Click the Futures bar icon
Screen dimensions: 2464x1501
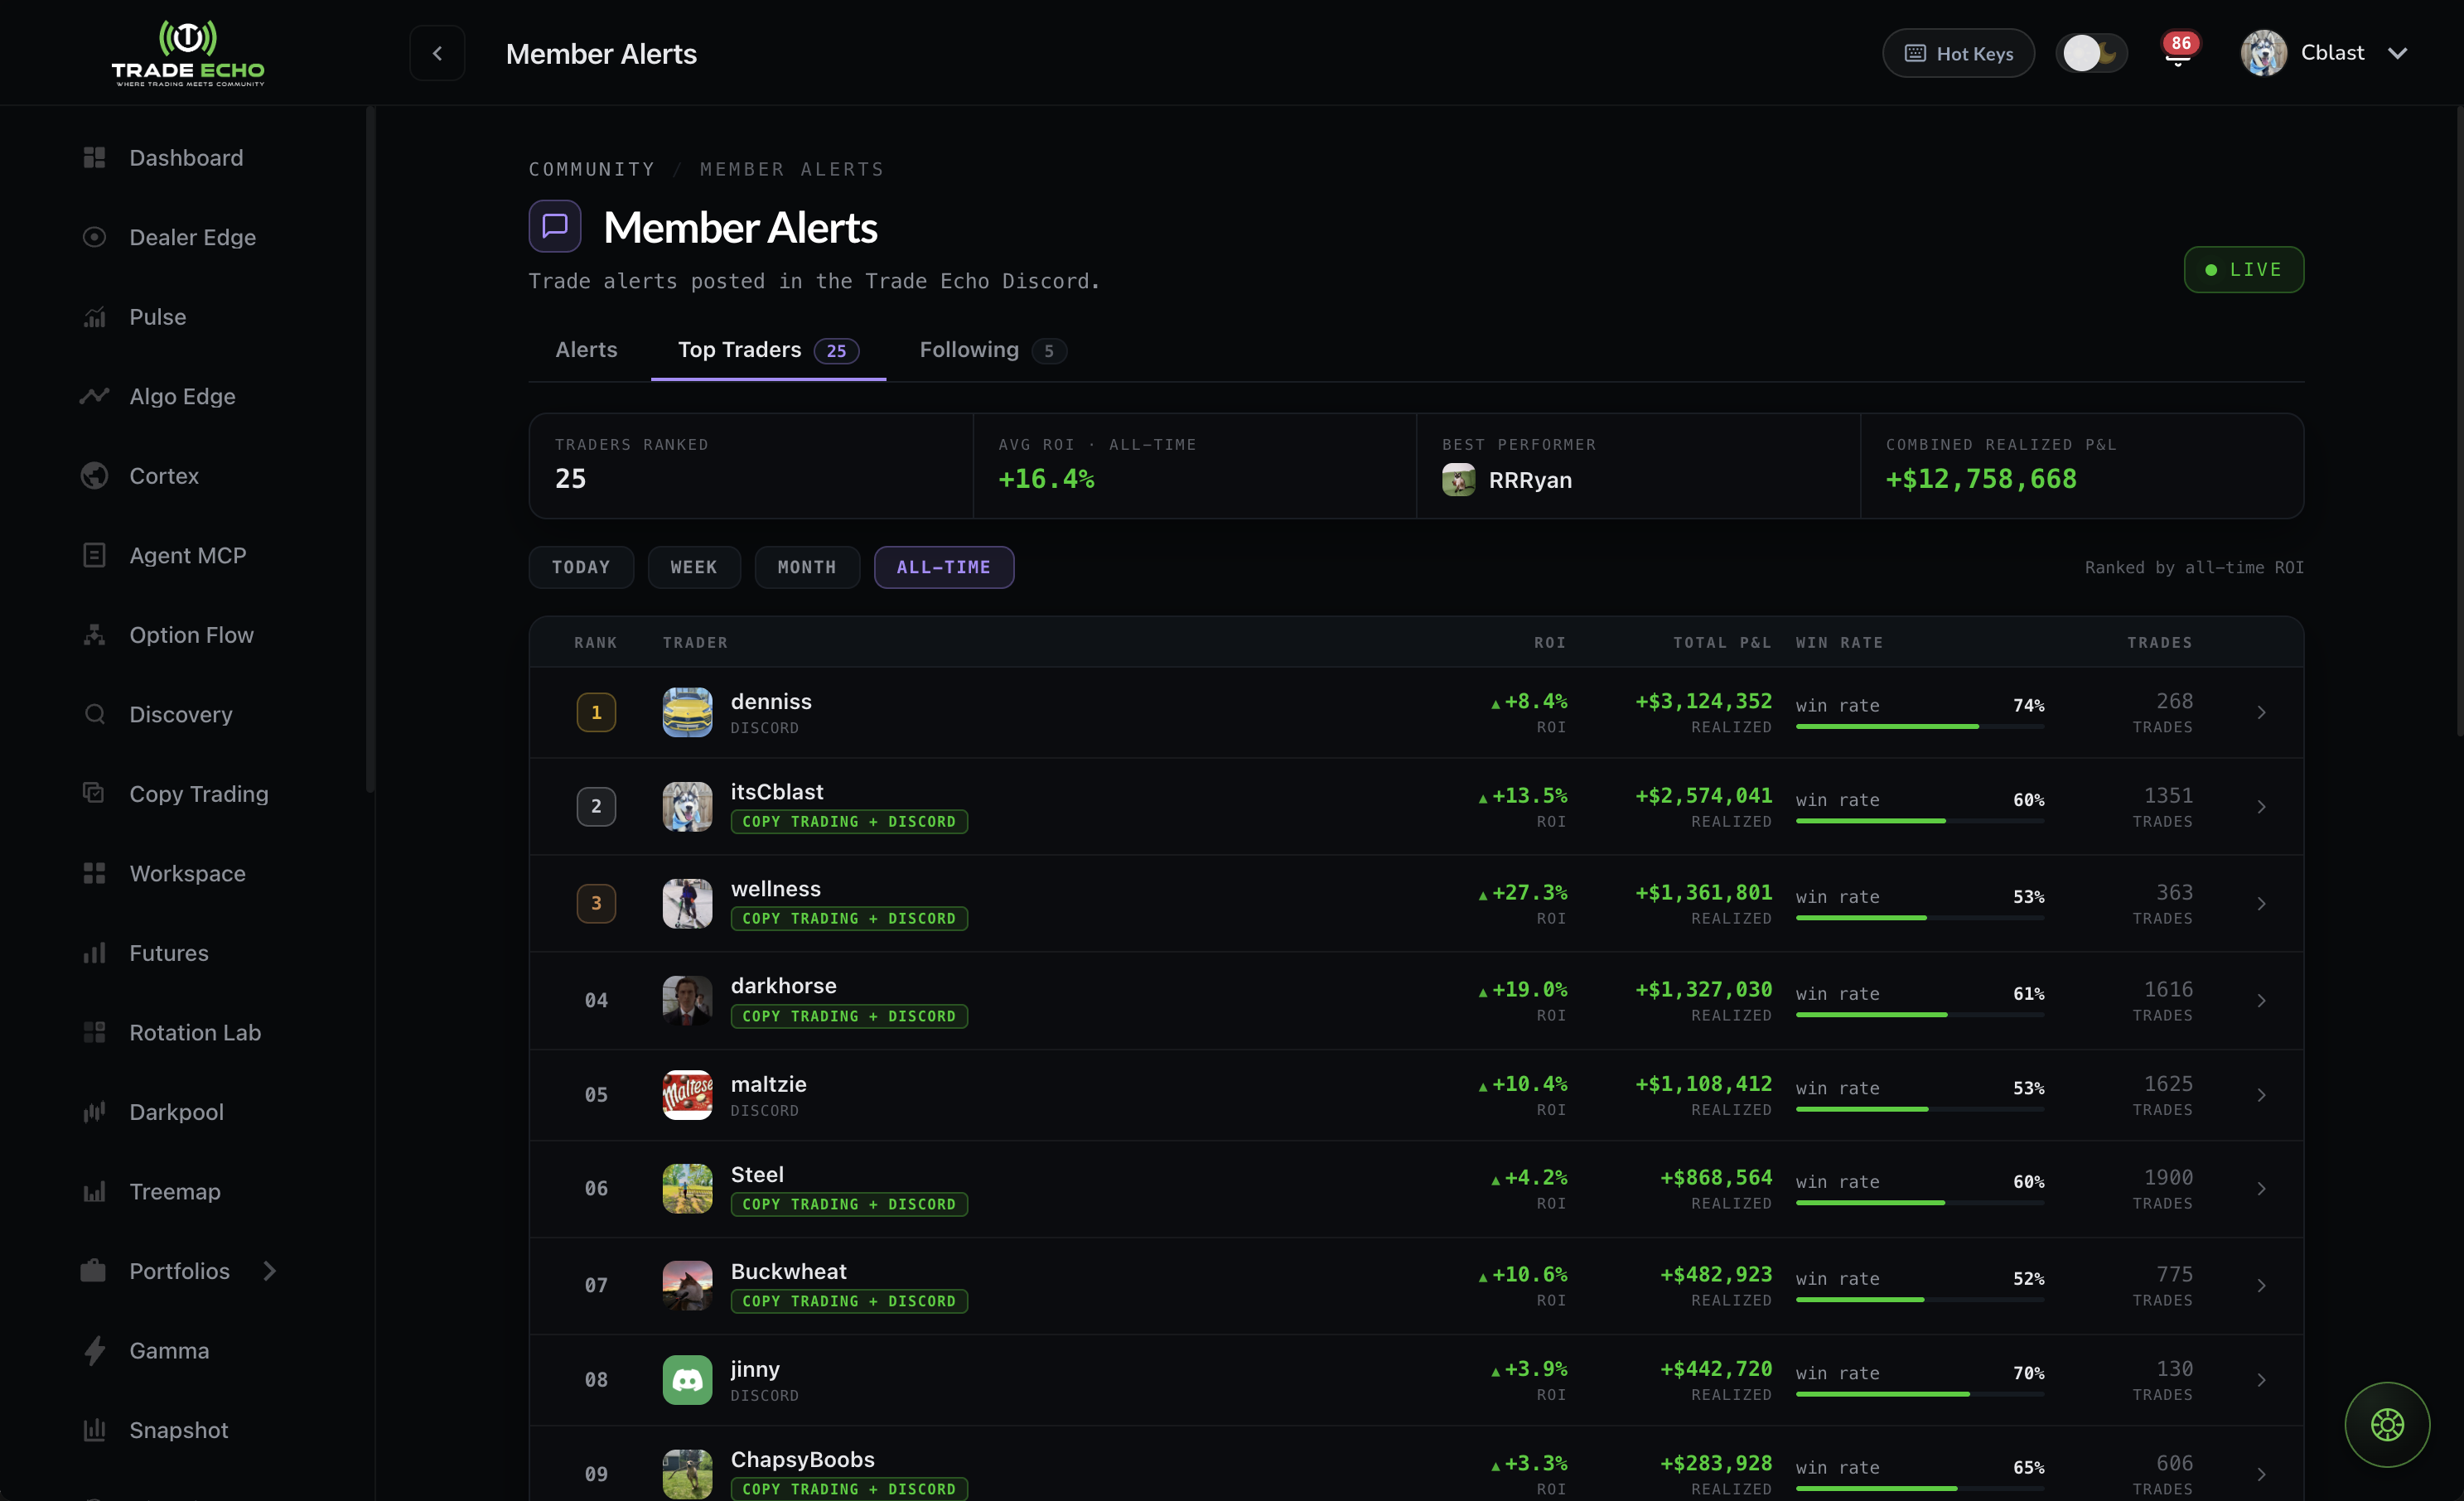94,953
